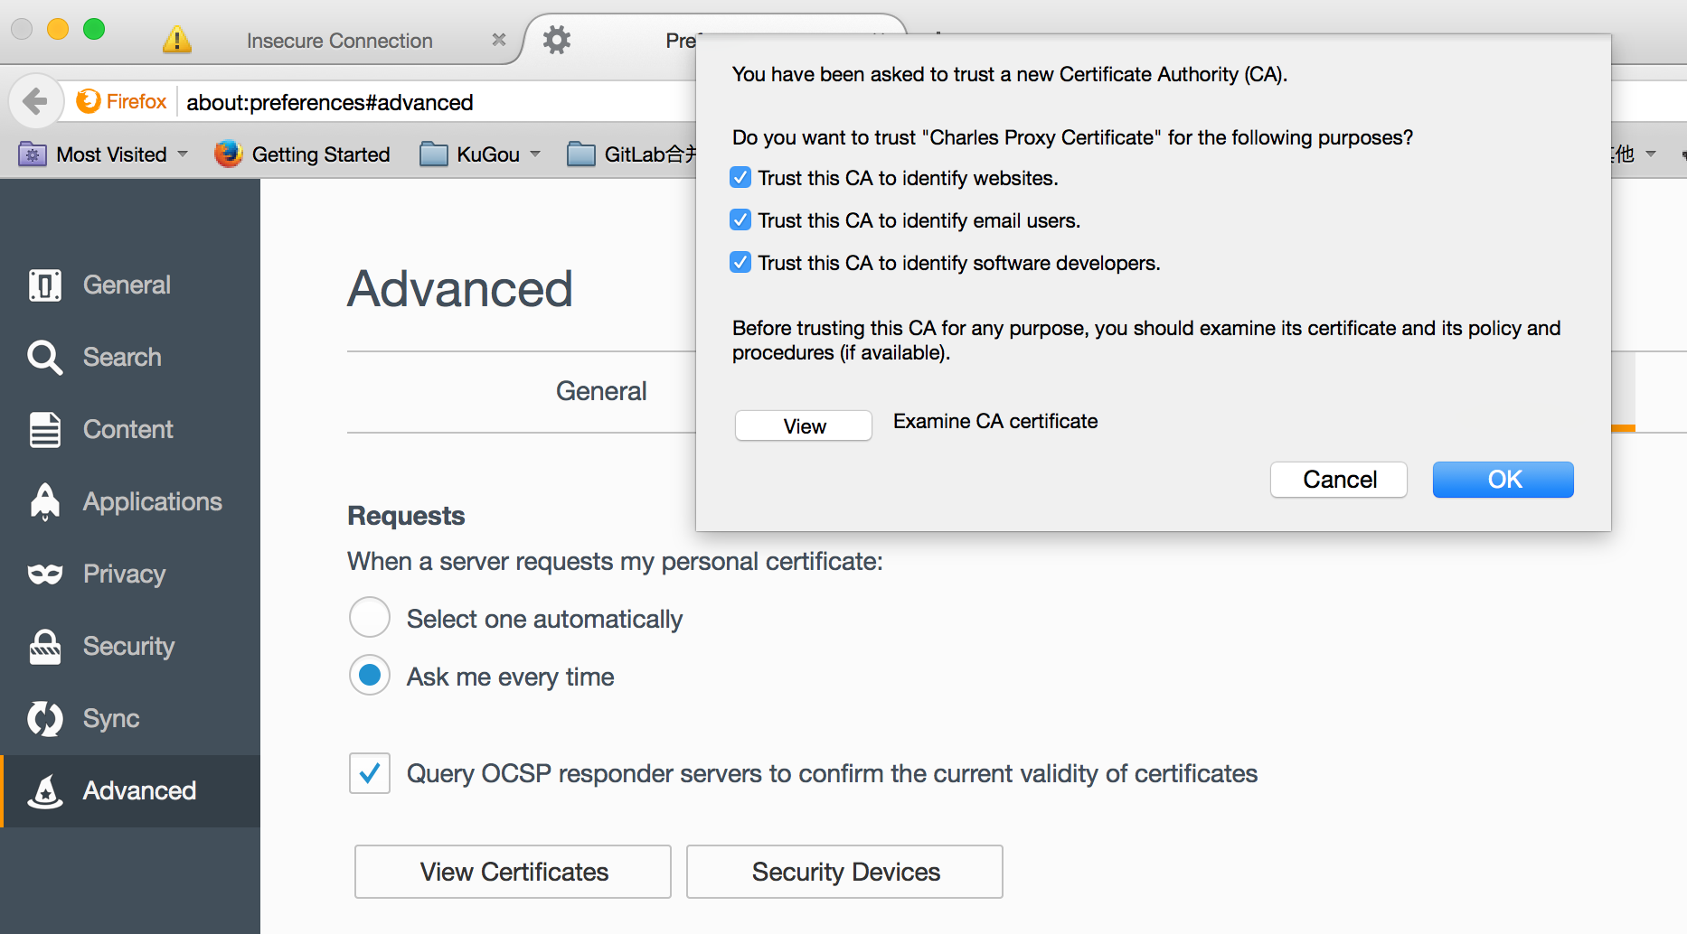
Task: Click the Content document sidebar icon
Action: pyautogui.click(x=45, y=429)
